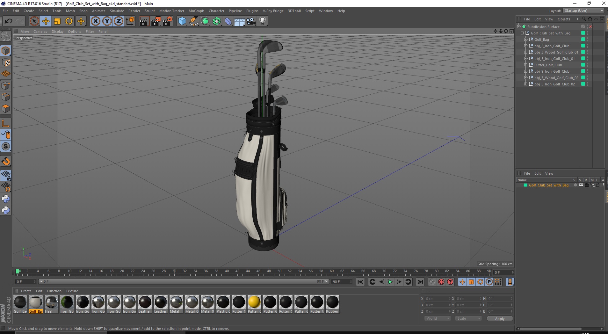608x334 pixels.
Task: Add a light object
Action: pyautogui.click(x=263, y=21)
